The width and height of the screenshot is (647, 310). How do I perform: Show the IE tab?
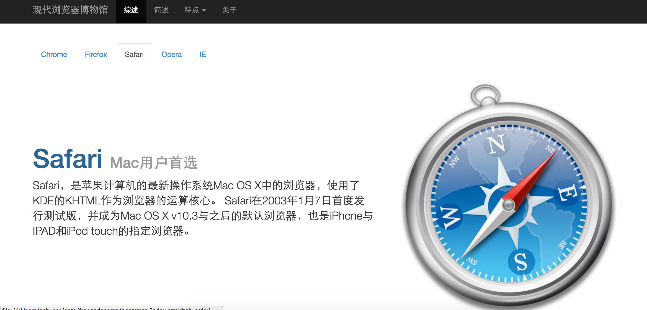(202, 54)
